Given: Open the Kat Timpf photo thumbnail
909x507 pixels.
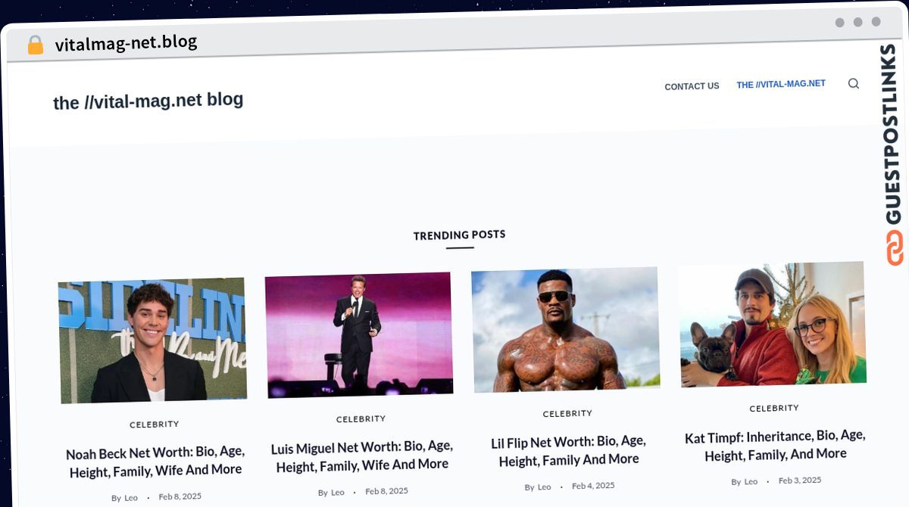Looking at the screenshot, I should click(x=773, y=324).
